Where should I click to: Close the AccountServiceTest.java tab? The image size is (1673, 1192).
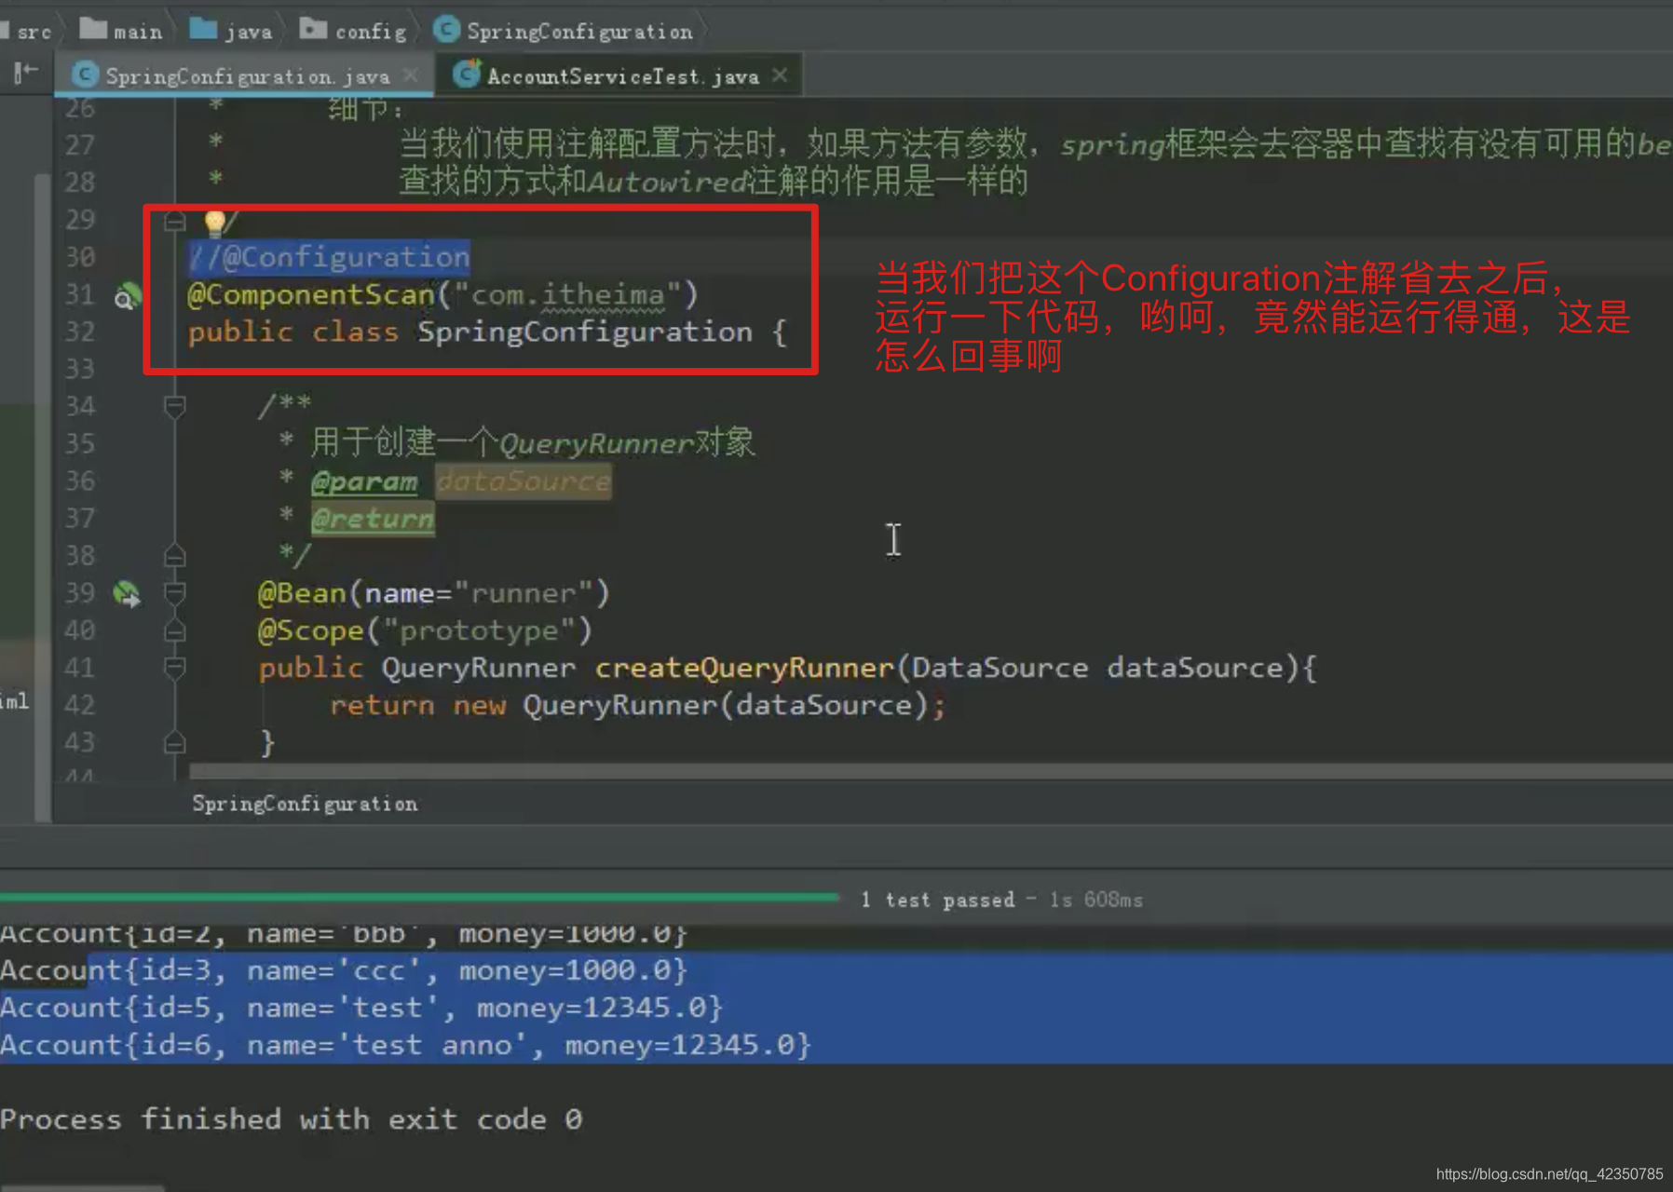pyautogui.click(x=781, y=74)
